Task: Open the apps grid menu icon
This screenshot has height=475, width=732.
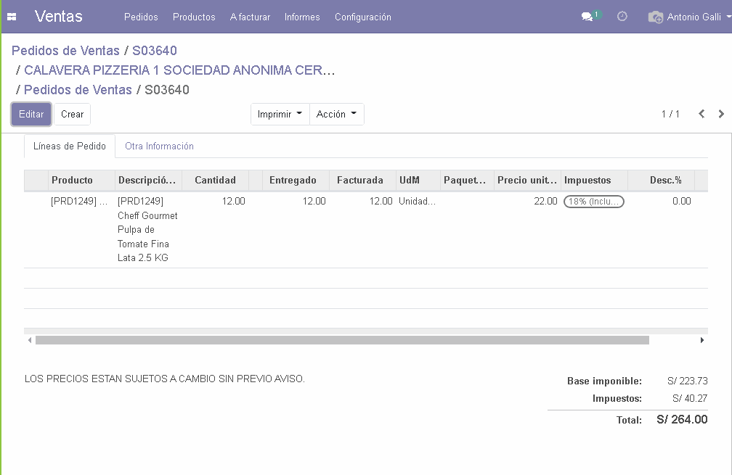Action: 12,17
